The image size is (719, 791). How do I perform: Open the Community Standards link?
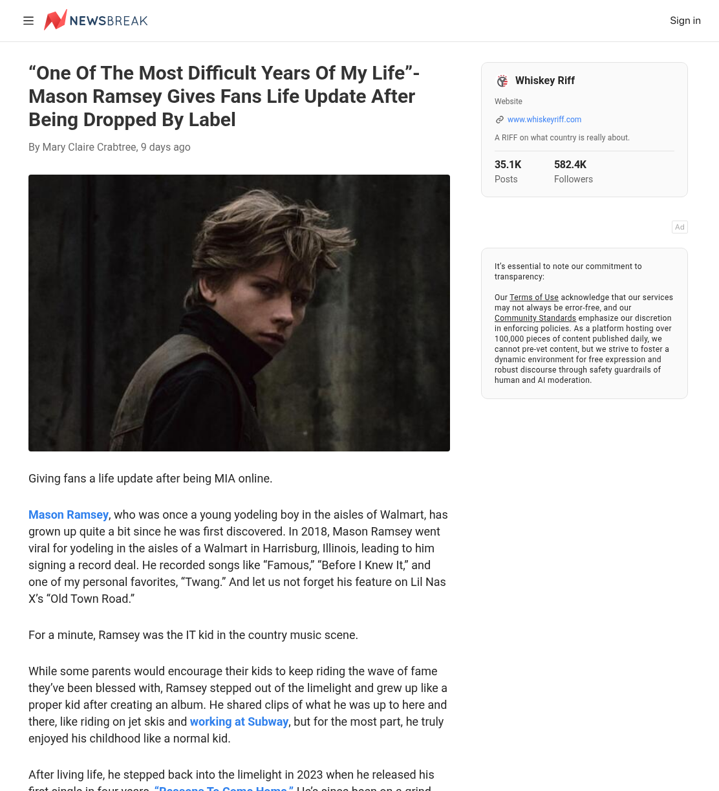tap(535, 318)
